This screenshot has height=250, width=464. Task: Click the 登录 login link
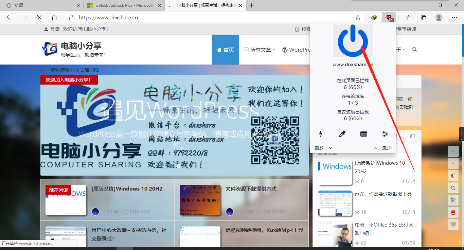(x=52, y=29)
